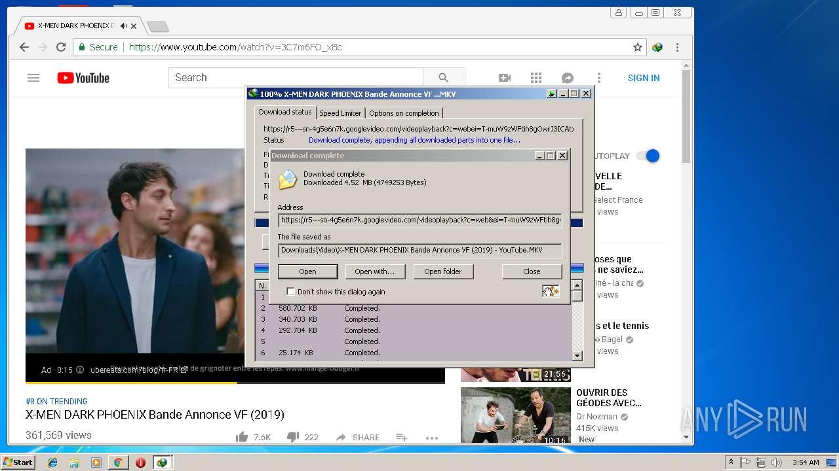This screenshot has width=839, height=471.
Task: Switch to the Speed Limiter tab
Action: point(340,113)
